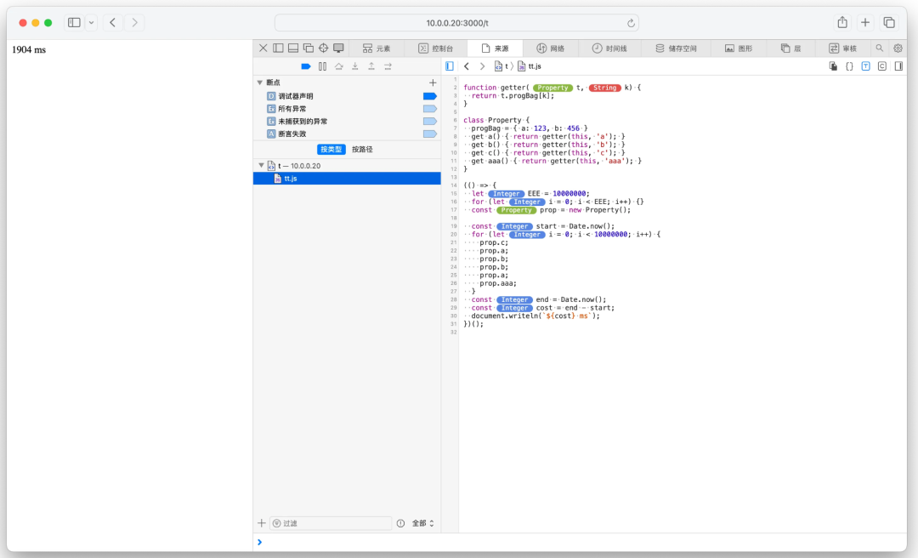Click the add breakpoint plus icon
This screenshot has height=558, width=918.
pos(433,83)
